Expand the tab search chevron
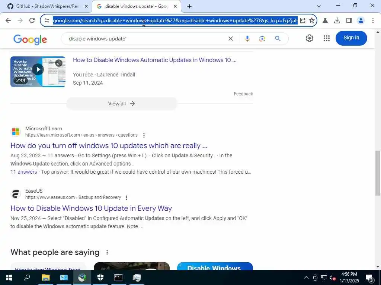381x285 pixels. pos(319,6)
